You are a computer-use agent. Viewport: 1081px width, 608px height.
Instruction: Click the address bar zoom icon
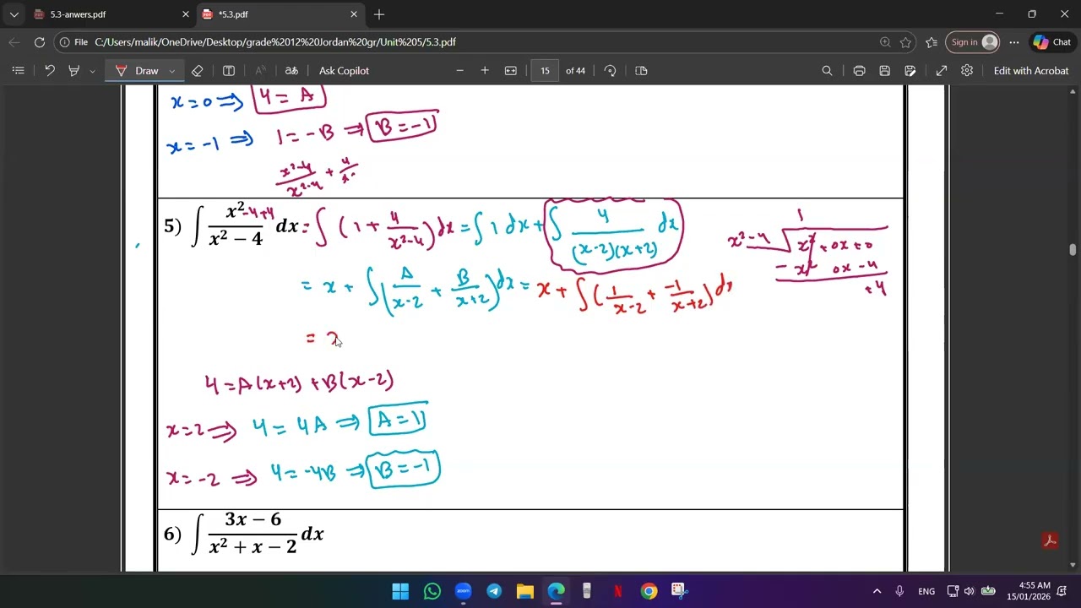tap(885, 42)
